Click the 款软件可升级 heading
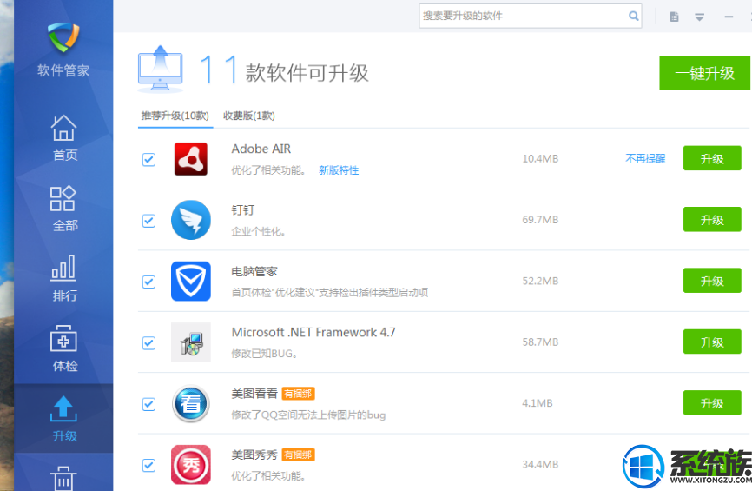The width and height of the screenshot is (752, 491). point(307,73)
